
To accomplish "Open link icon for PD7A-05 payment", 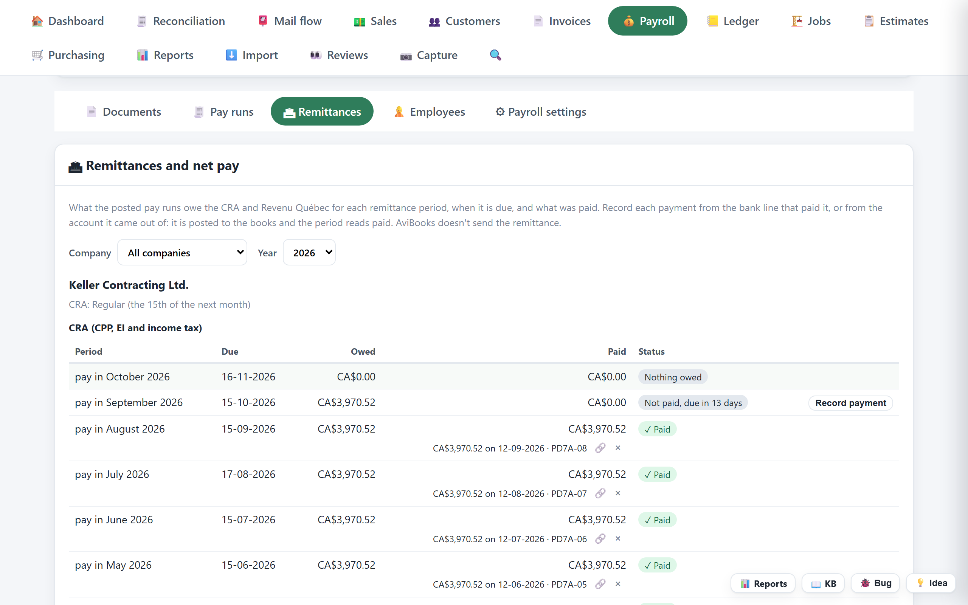I will point(600,584).
